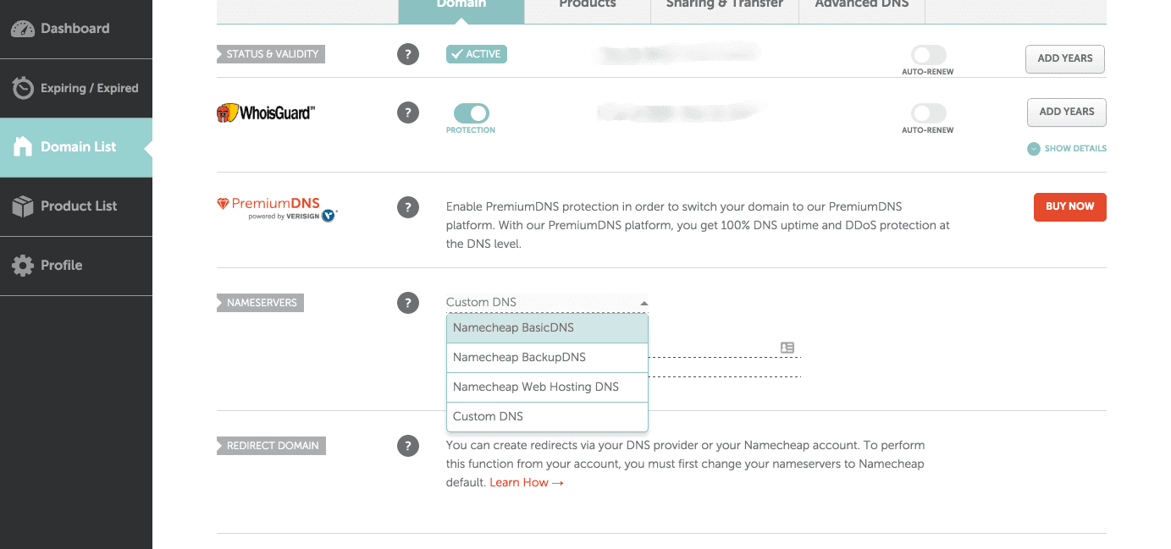Toggle domain Auto-Renew switch in Status row
This screenshot has height=549, width=1171.
tap(928, 56)
